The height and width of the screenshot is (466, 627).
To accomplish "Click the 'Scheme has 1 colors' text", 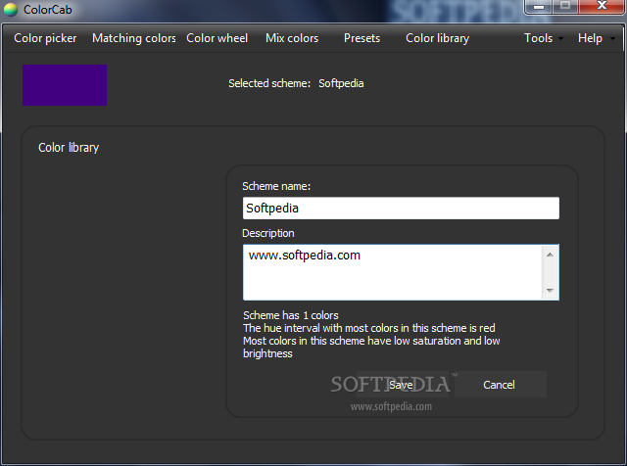I will 291,315.
